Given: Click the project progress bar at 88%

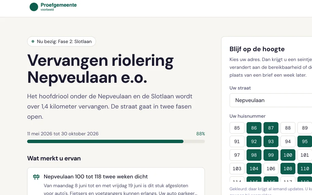Looking at the screenshot, I should pyautogui.click(x=116, y=141).
